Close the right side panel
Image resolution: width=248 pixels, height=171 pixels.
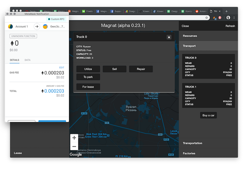coord(185,26)
